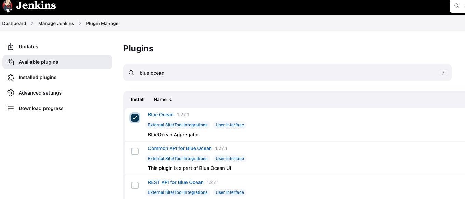Click the Advanced settings gear icon
Image resolution: width=465 pixels, height=199 pixels.
coord(11,93)
